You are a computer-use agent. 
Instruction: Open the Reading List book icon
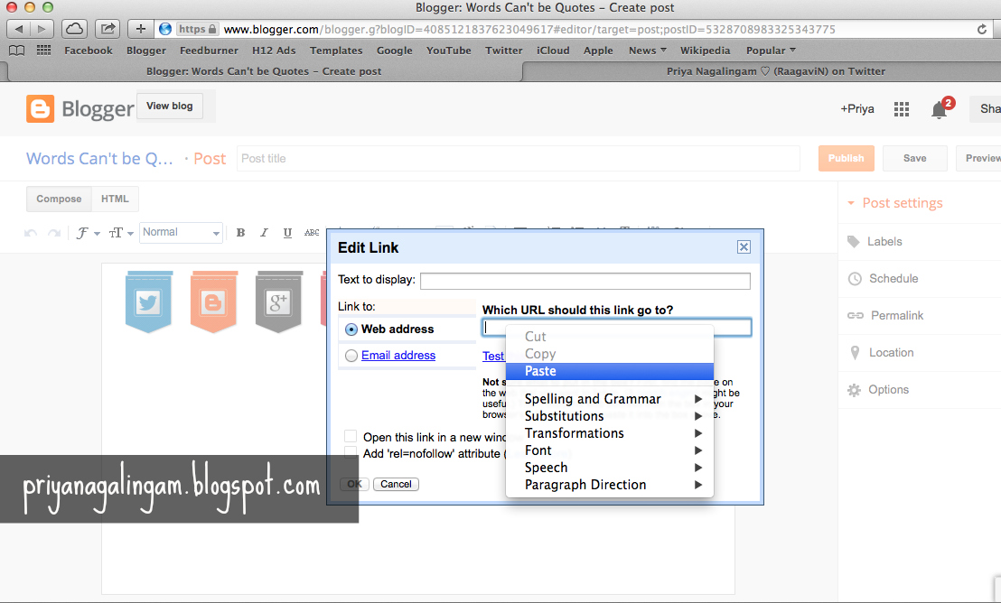click(x=17, y=51)
